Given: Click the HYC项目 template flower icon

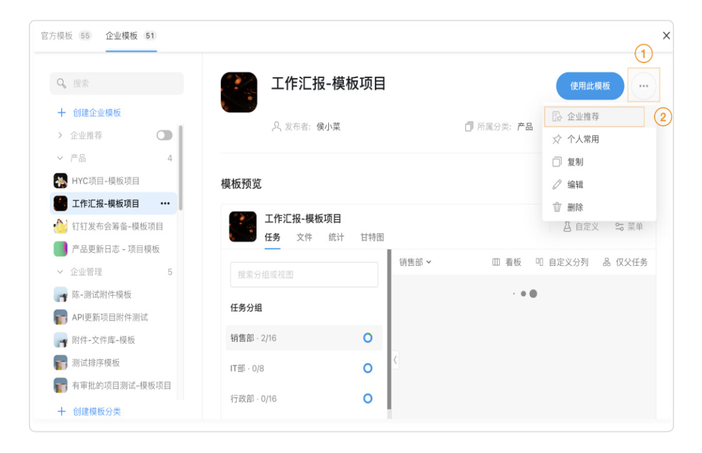Looking at the screenshot, I should tap(60, 181).
